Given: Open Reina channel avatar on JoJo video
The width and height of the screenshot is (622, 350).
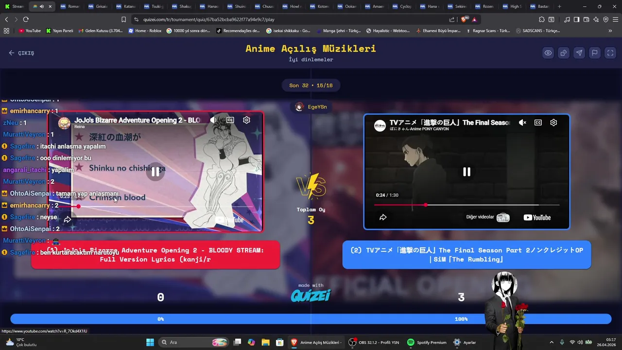Looking at the screenshot, I should 64,122.
